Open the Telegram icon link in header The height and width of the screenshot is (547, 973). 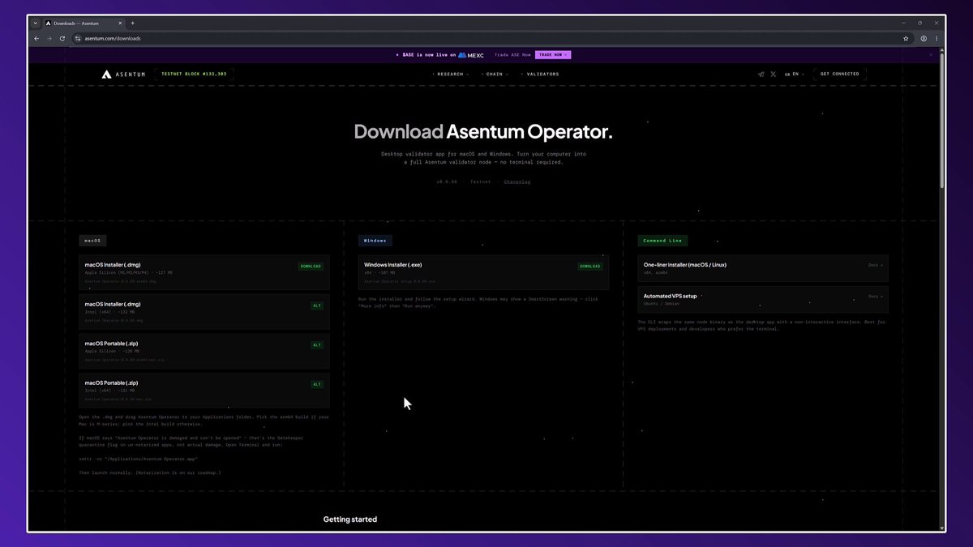point(761,74)
